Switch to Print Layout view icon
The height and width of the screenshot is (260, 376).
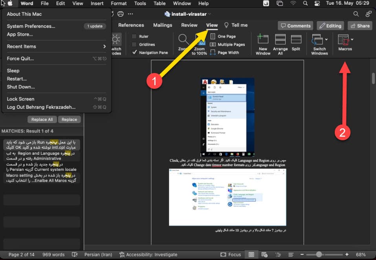click(x=251, y=255)
